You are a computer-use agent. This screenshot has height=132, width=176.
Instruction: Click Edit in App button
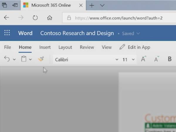pos(135,47)
